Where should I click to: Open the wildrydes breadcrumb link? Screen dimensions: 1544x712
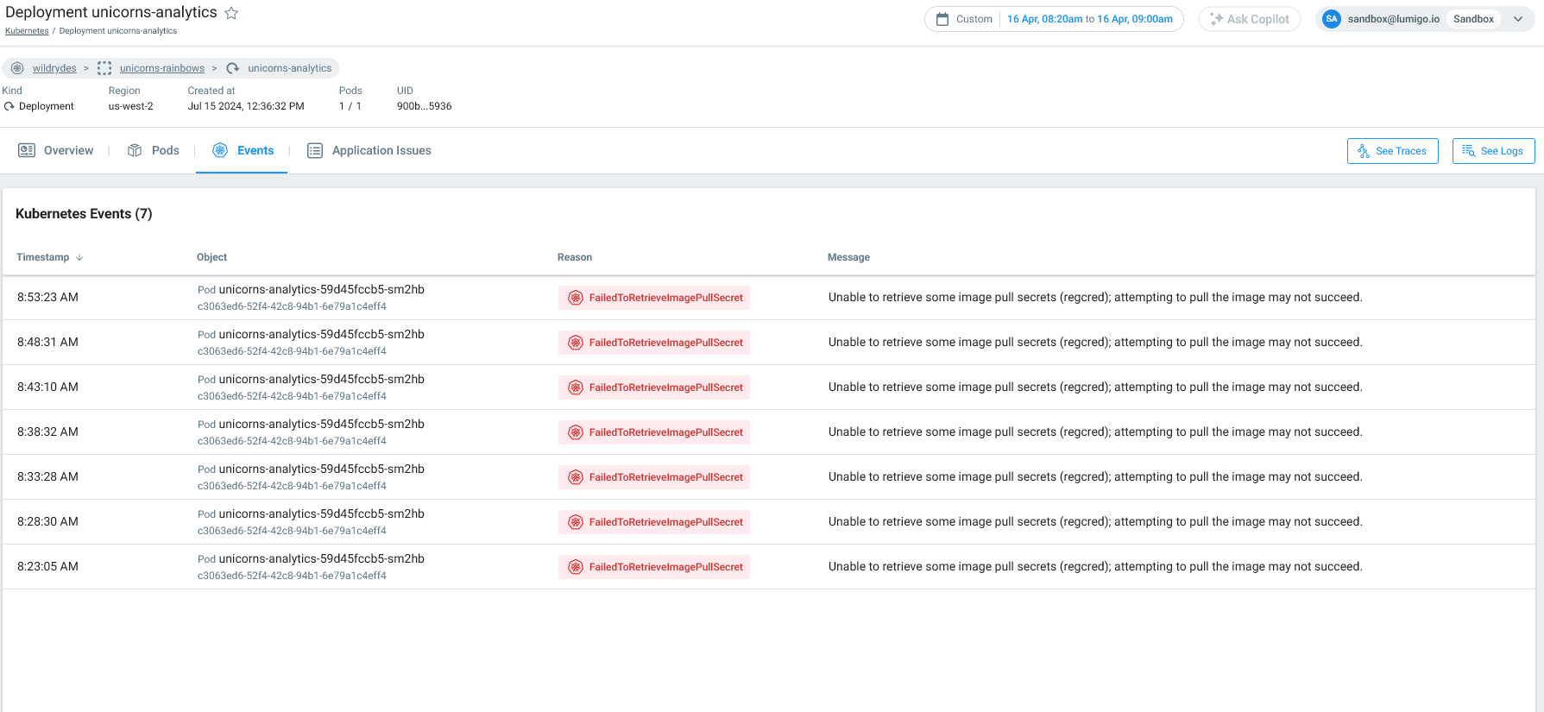[54, 68]
